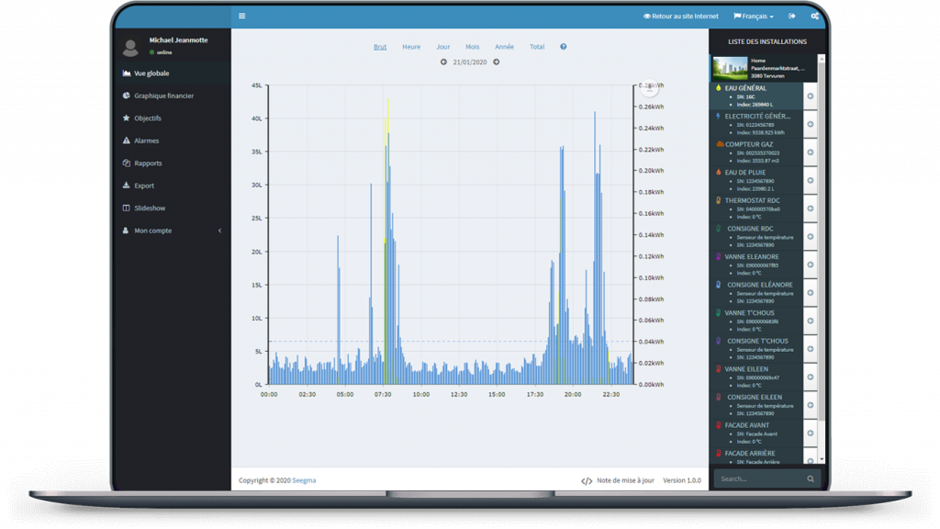Screen dimensions: 940x529
Task: Click the chart menu icon at top right of graph
Action: (x=650, y=88)
